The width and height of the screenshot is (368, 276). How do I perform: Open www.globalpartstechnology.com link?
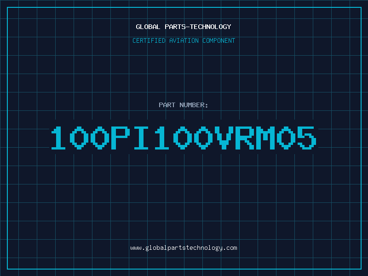184,248
